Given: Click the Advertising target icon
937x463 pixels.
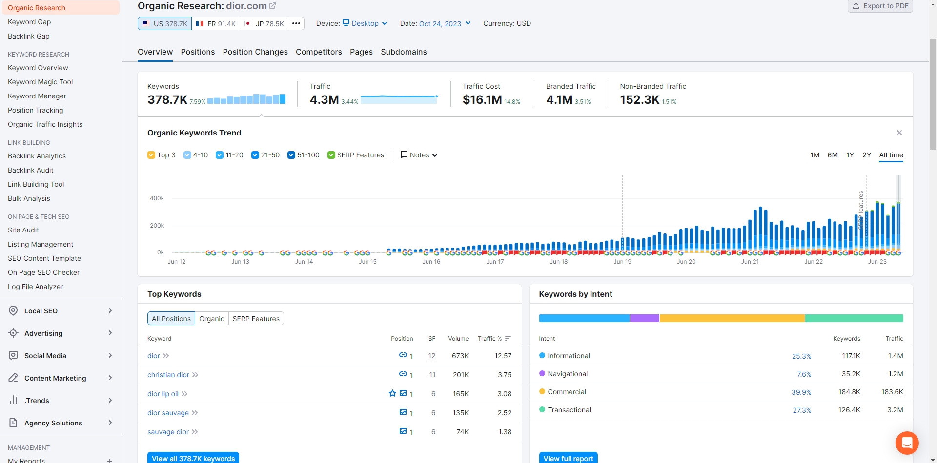Looking at the screenshot, I should click(13, 333).
